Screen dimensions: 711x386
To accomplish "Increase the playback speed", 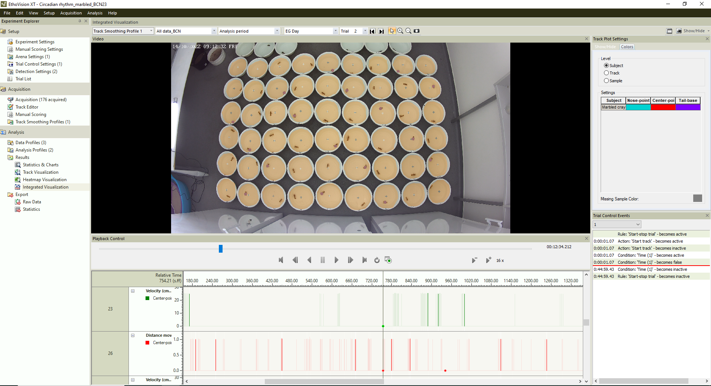I will click(488, 260).
